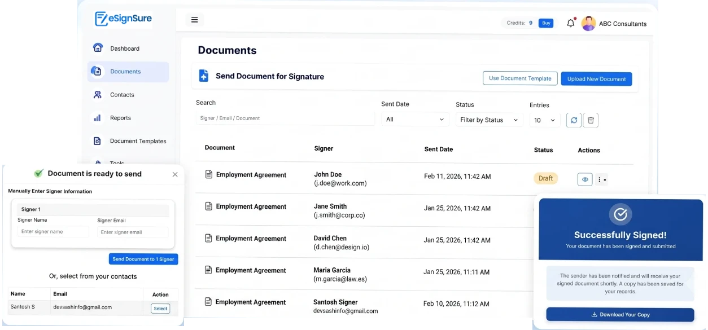Click Upload New Document button
Image resolution: width=708 pixels, height=330 pixels.
596,79
